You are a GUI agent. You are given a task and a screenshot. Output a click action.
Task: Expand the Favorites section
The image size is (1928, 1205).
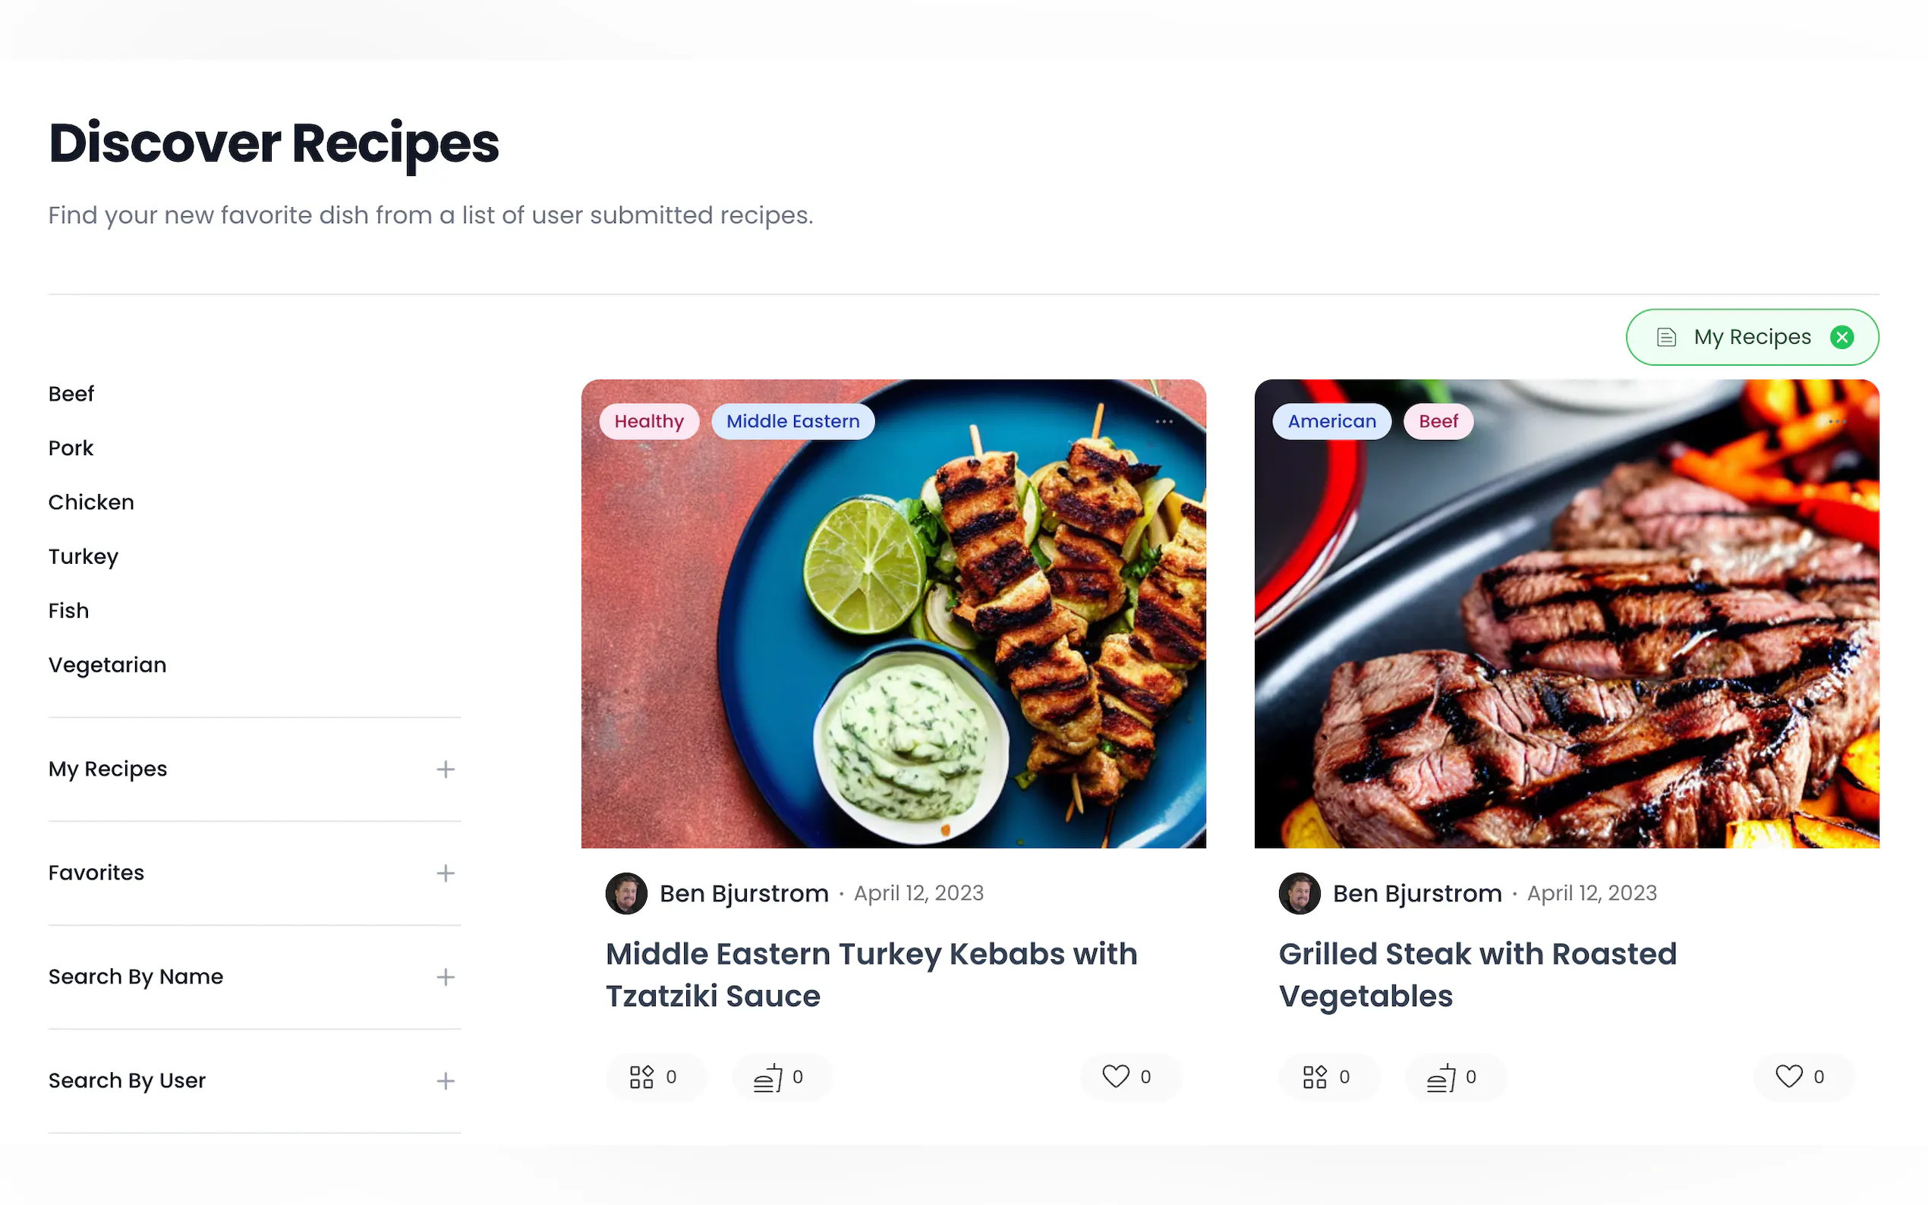[x=446, y=873]
